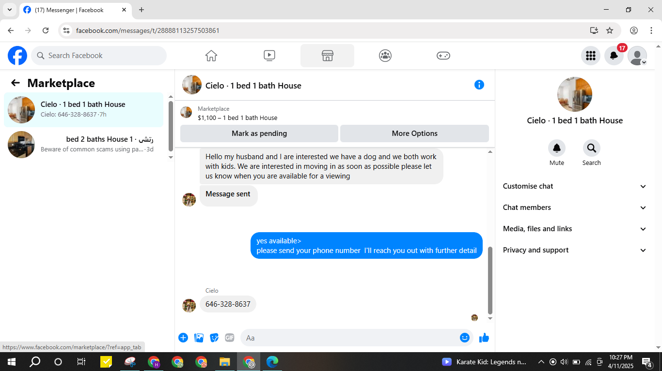Choose a GIF in composer
The height and width of the screenshot is (371, 662).
point(230,338)
